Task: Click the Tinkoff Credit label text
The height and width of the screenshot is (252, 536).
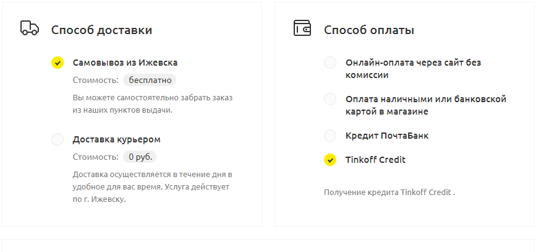Action: click(x=375, y=160)
